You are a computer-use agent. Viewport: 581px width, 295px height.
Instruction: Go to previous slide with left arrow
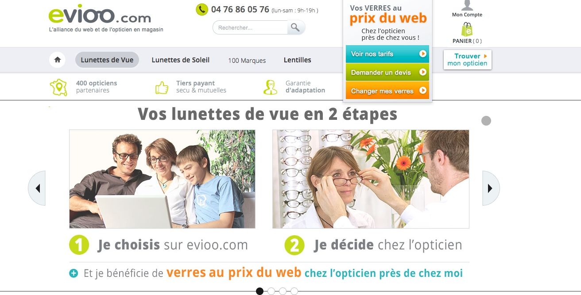[37, 188]
